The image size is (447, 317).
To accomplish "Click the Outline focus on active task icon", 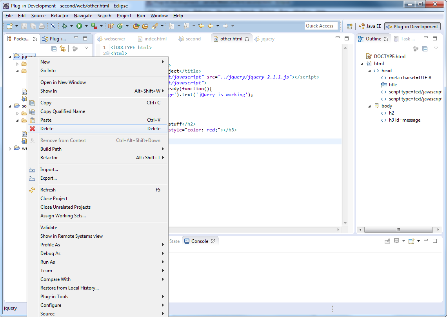I will [x=416, y=49].
